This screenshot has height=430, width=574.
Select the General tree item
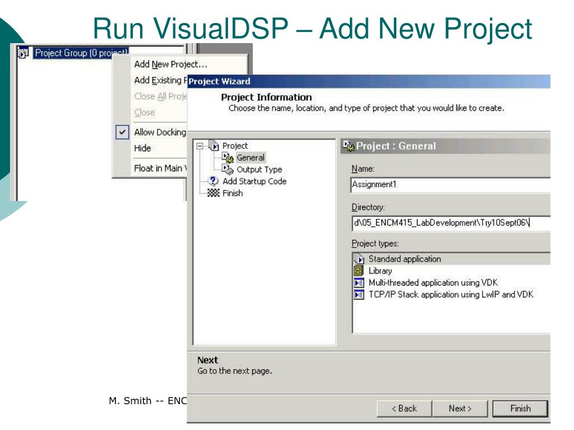(x=251, y=157)
